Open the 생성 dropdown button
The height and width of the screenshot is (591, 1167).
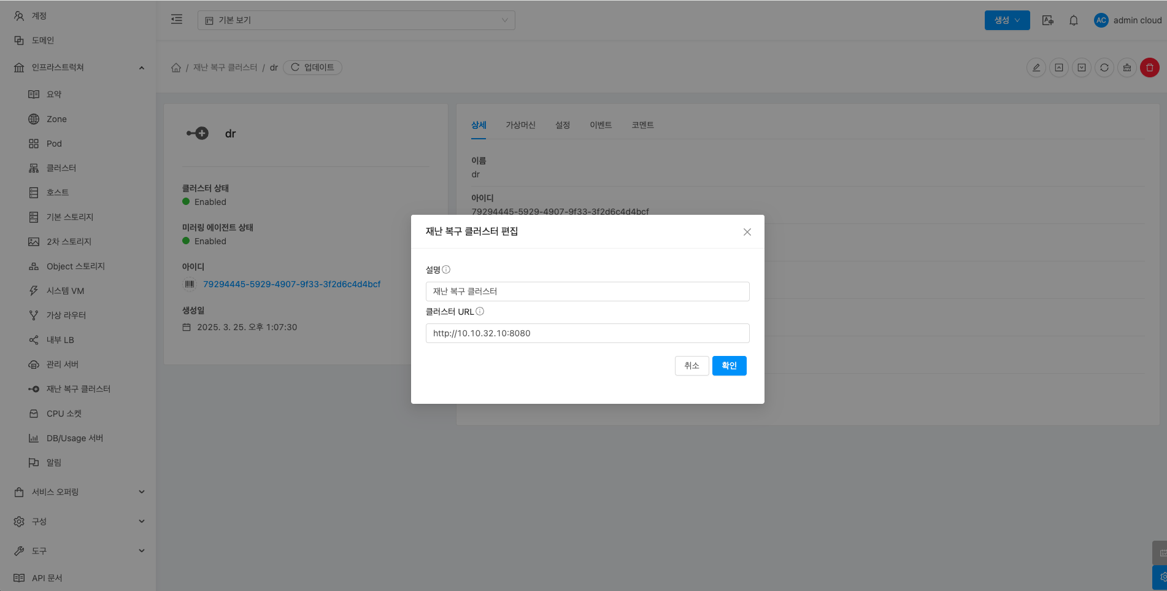(x=1007, y=20)
